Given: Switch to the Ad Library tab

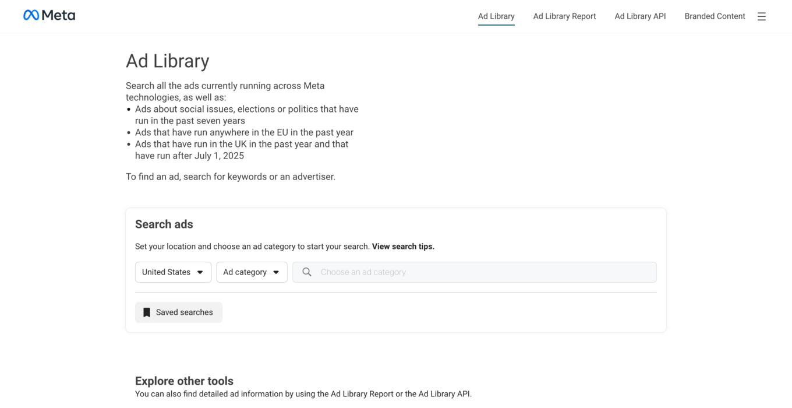Looking at the screenshot, I should point(496,16).
